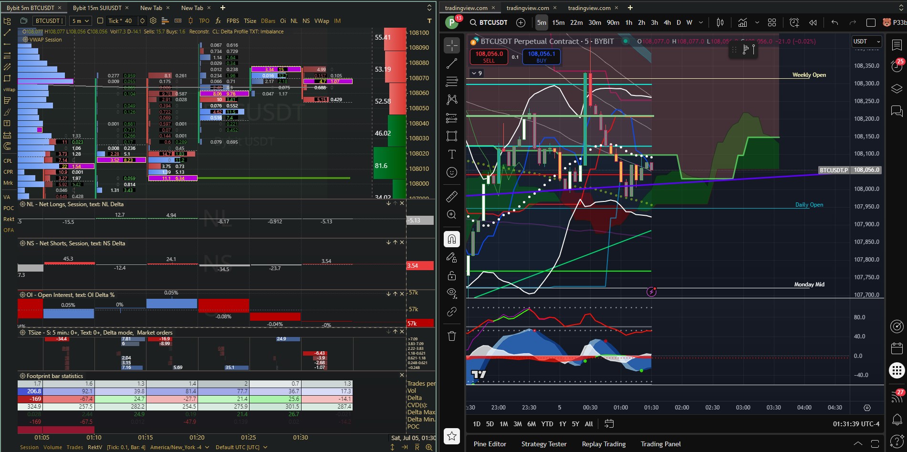Image resolution: width=907 pixels, height=452 pixels.
Task: Click the remove objects trash icon
Action: [x=452, y=336]
